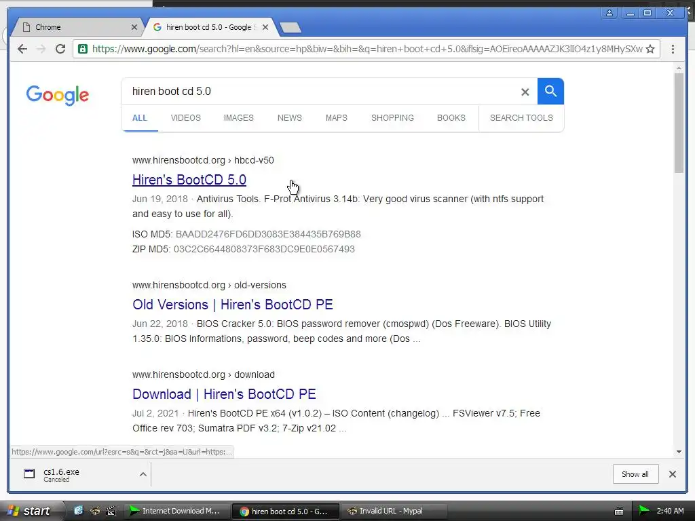The width and height of the screenshot is (695, 521).
Task: View site security lock icon
Action: pos(82,49)
